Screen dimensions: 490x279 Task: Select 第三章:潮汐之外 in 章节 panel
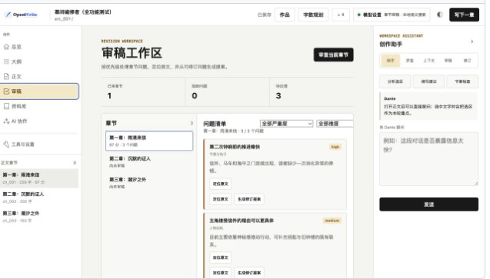click(149, 183)
